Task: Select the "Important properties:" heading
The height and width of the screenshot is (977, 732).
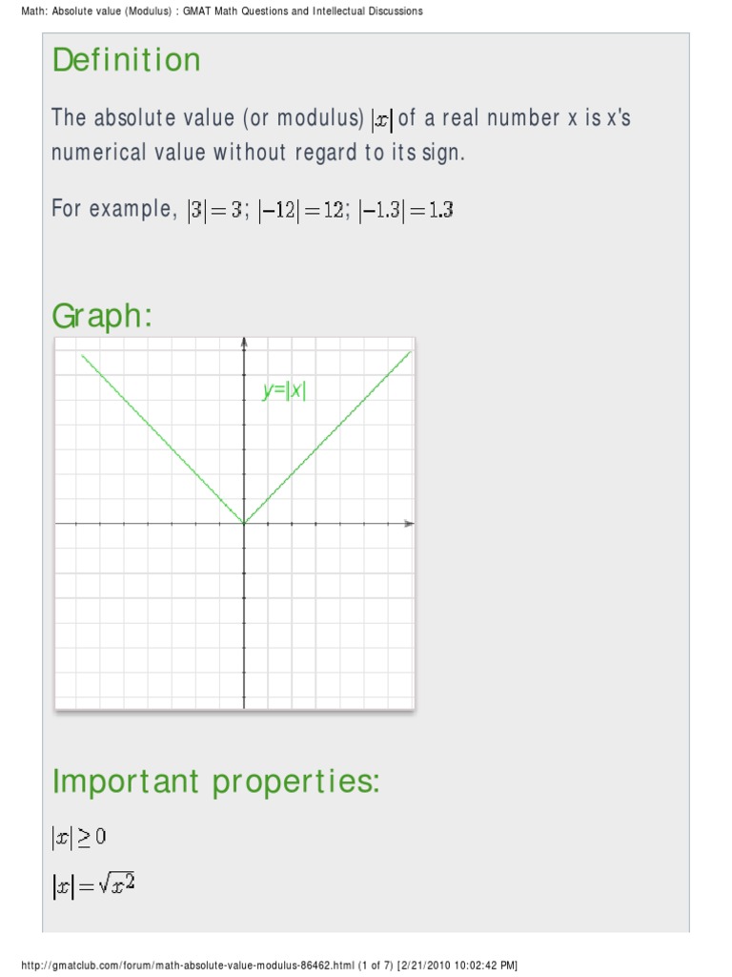Action: coord(216,781)
